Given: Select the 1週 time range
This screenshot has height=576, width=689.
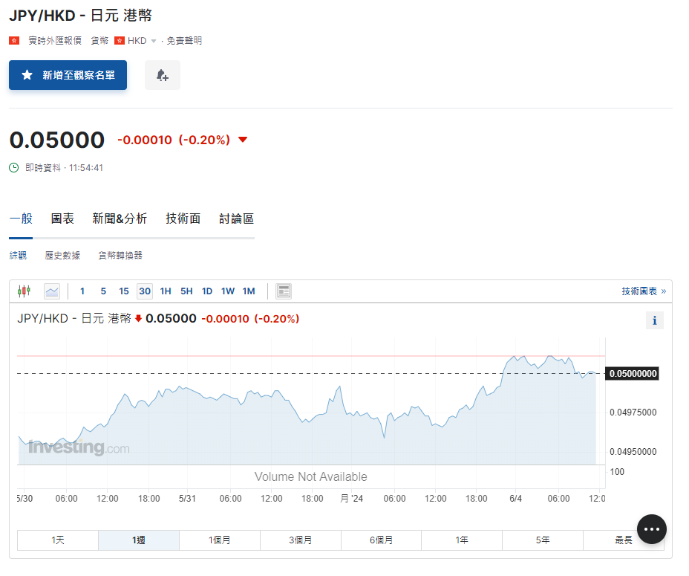Looking at the screenshot, I should tap(139, 540).
